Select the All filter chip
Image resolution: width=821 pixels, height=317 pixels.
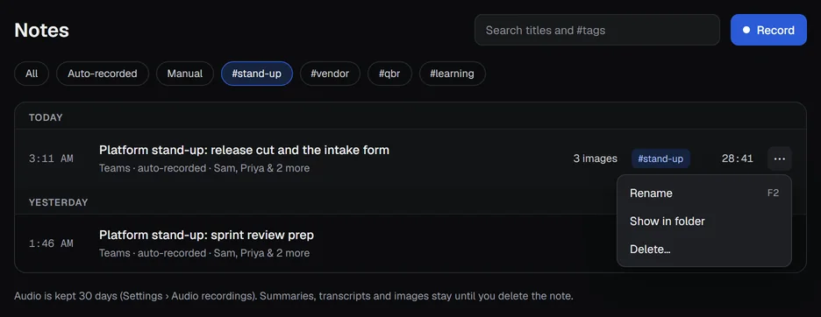(32, 74)
